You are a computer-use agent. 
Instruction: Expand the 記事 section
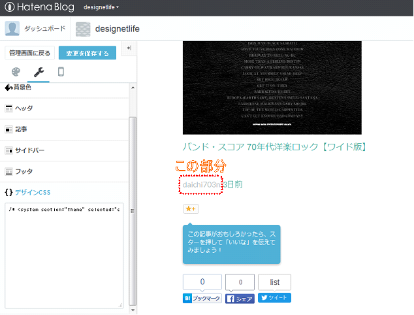tap(65, 129)
